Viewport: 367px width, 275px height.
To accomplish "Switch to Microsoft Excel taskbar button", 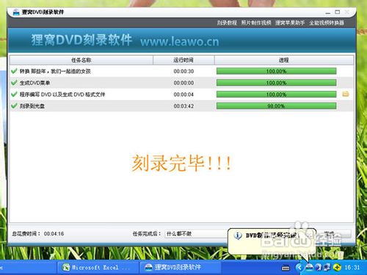I will (x=98, y=268).
